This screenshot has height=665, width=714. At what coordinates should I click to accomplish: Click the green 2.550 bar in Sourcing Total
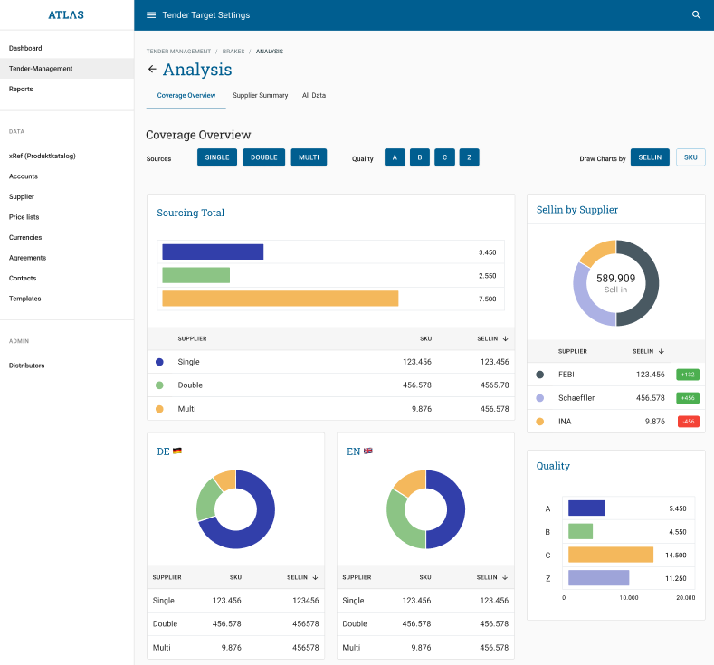(x=196, y=275)
